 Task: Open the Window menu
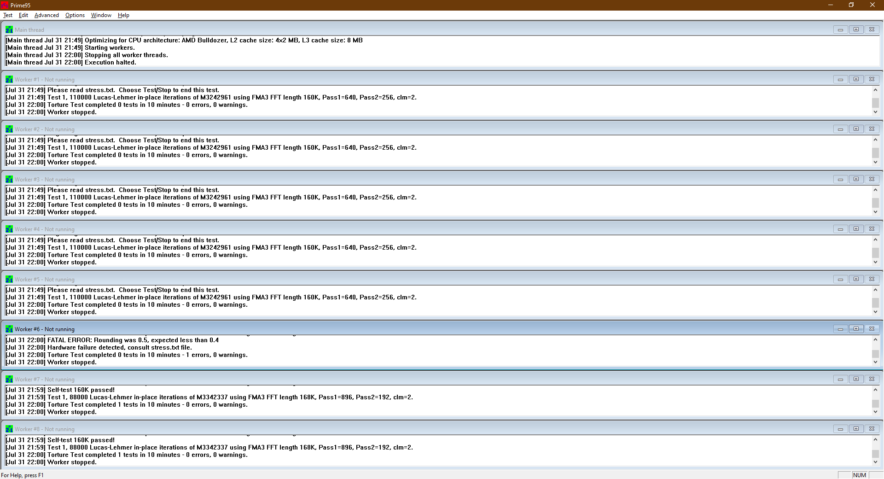[x=101, y=15]
